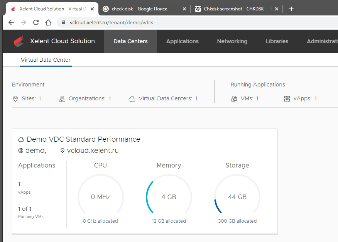Click the '300 GB allocated' text
Image resolution: width=338 pixels, height=242 pixels.
tap(237, 221)
